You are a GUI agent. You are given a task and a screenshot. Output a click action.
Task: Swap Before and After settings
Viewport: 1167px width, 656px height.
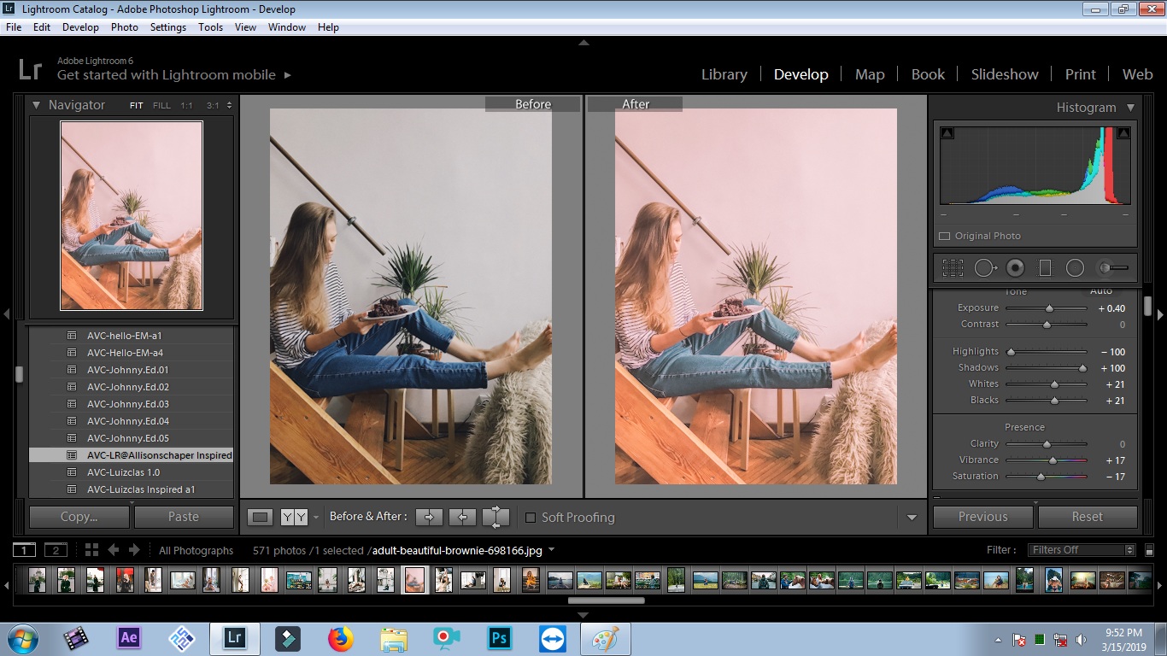(x=496, y=517)
